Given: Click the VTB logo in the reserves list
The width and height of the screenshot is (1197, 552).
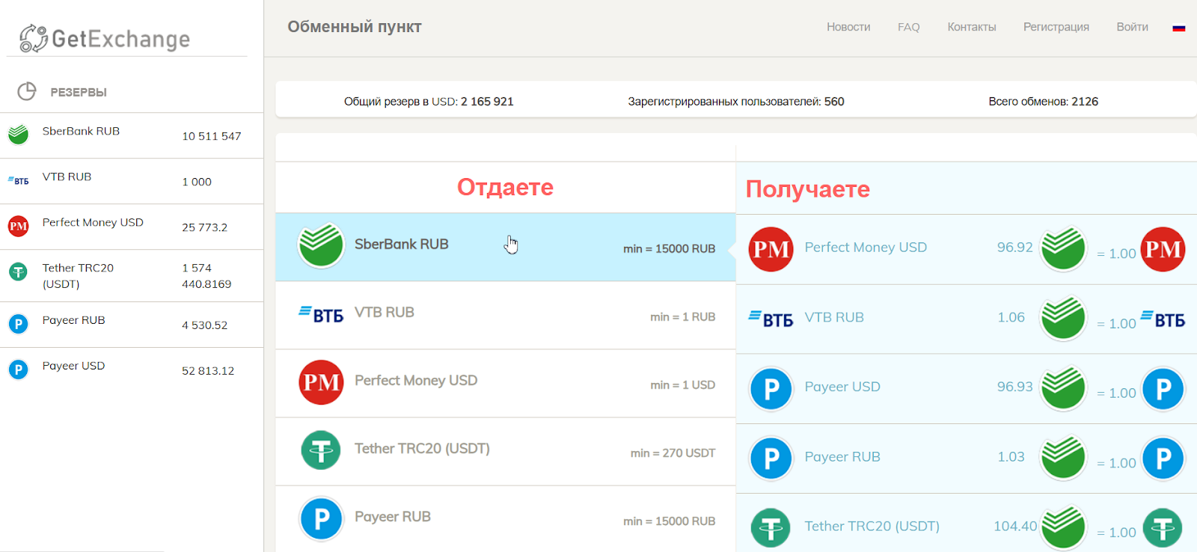Looking at the screenshot, I should [x=18, y=180].
